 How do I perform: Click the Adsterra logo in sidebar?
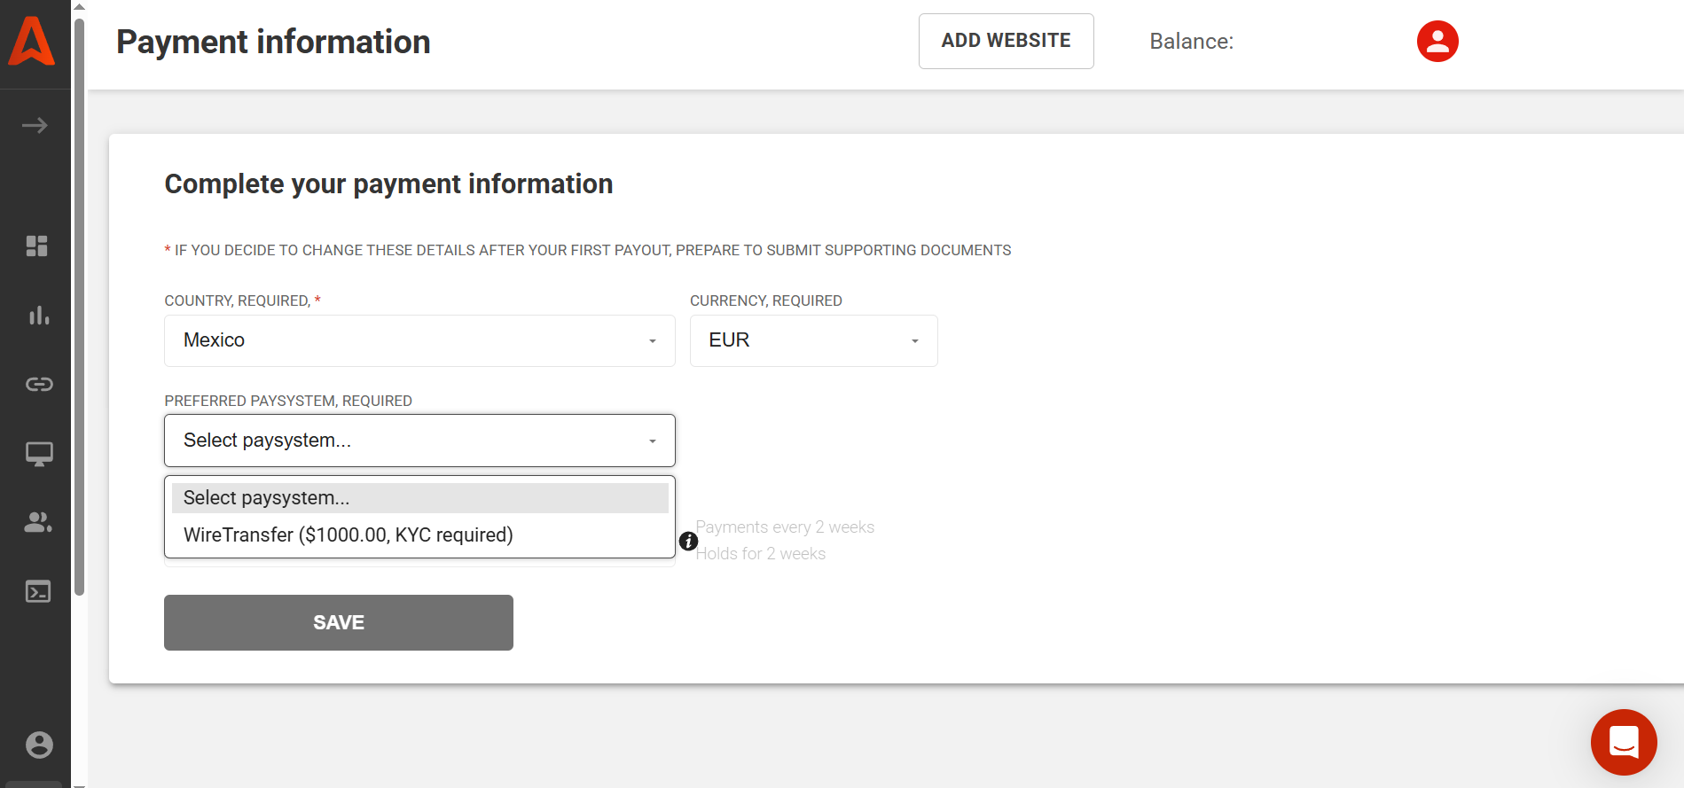pos(32,42)
